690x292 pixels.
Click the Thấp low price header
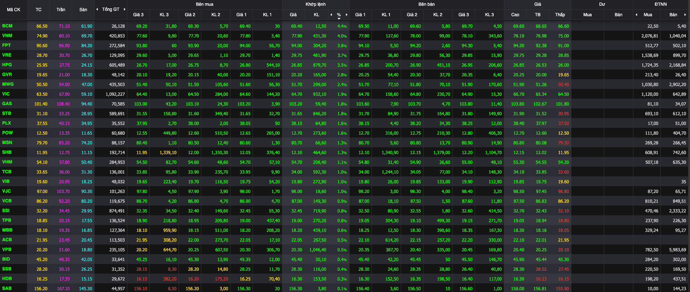coord(560,15)
